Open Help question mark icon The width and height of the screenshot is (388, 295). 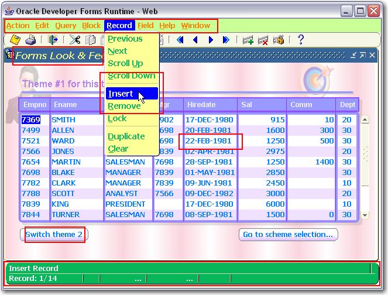(301, 40)
